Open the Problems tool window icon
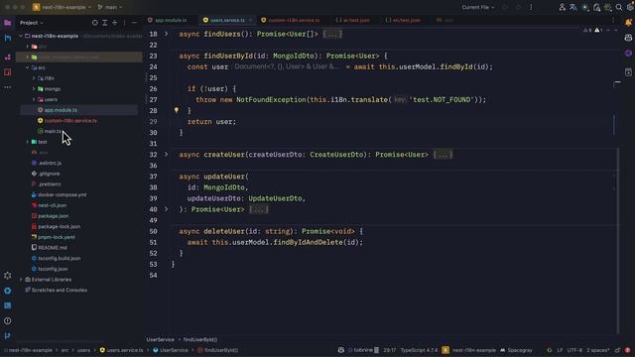 [x=8, y=321]
